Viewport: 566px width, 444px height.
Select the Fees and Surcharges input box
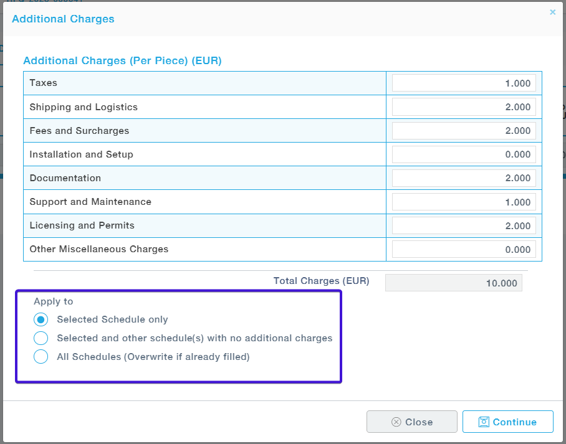463,131
